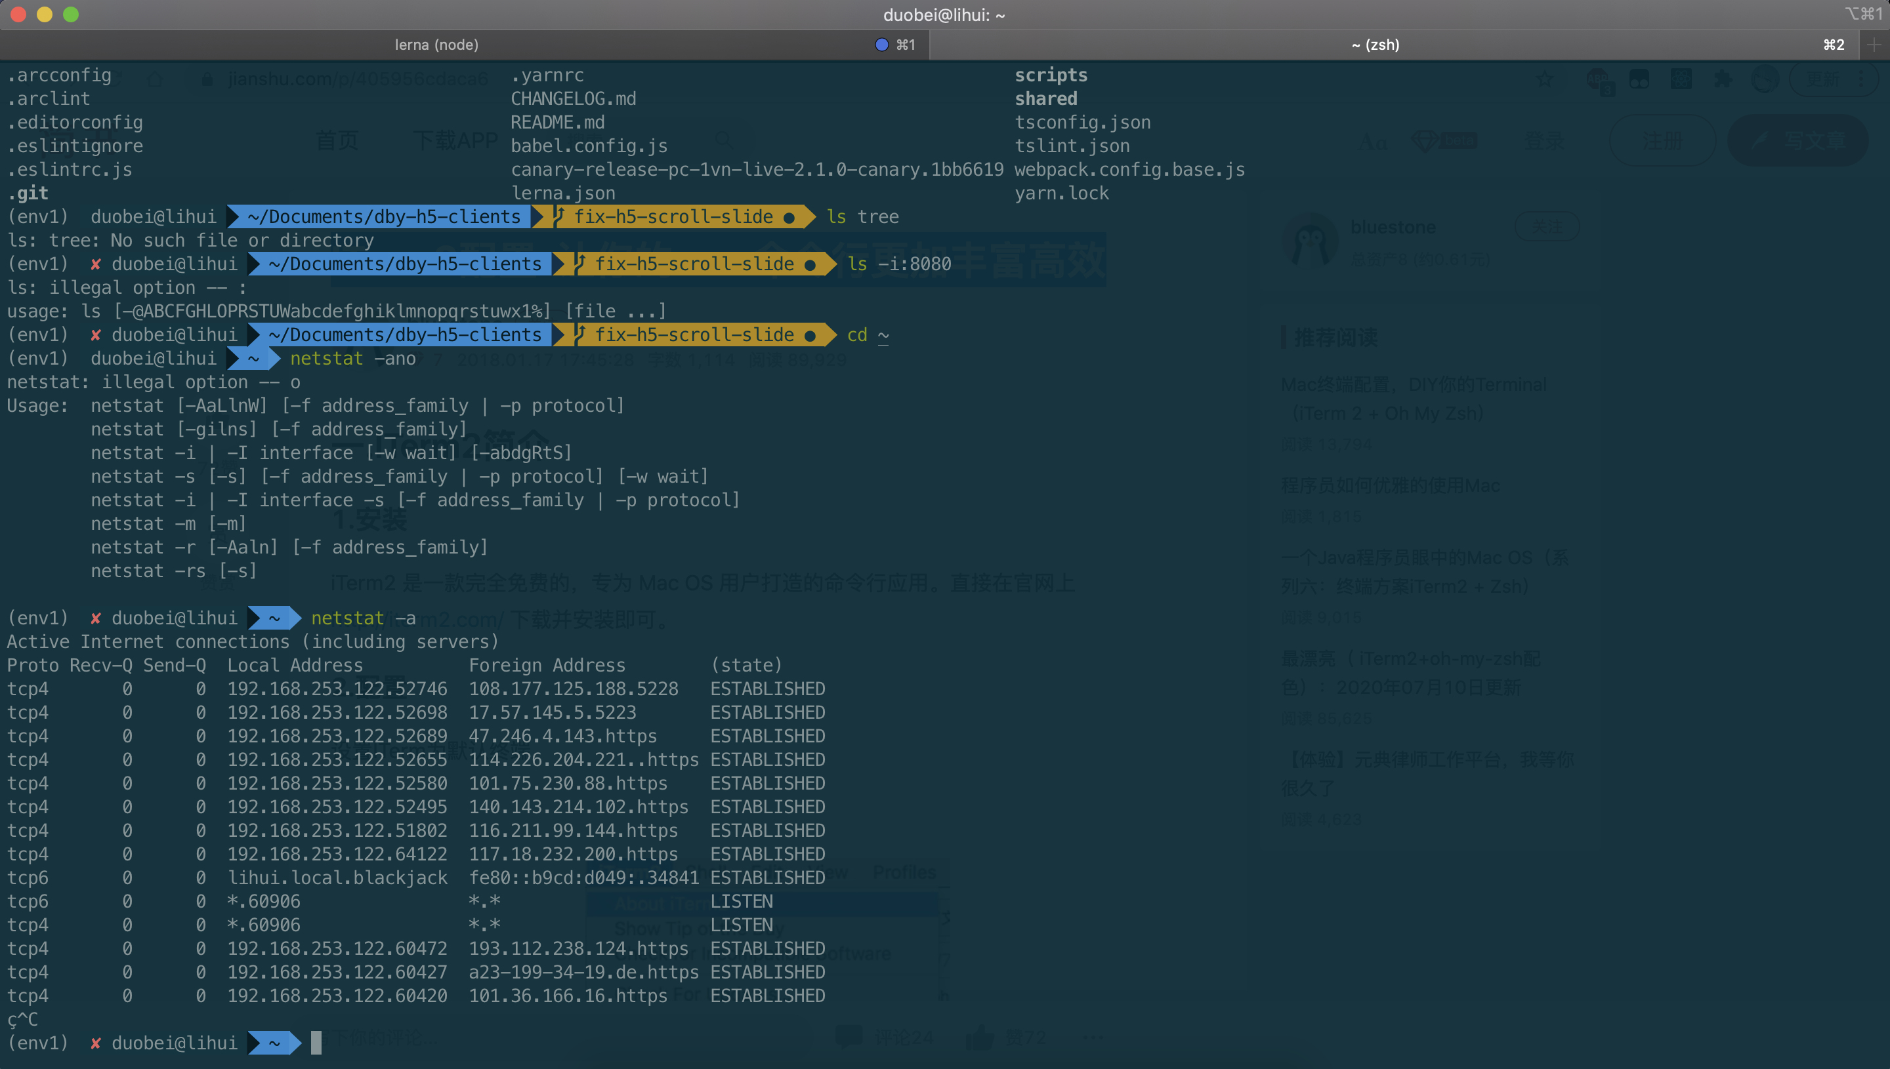
Task: Click the cursor at the last prompt
Action: click(316, 1043)
